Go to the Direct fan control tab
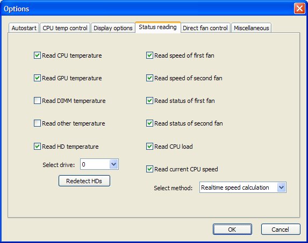 (x=205, y=28)
